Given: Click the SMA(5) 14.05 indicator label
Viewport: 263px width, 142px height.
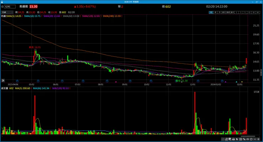Looking at the screenshot, I should pos(14,16).
